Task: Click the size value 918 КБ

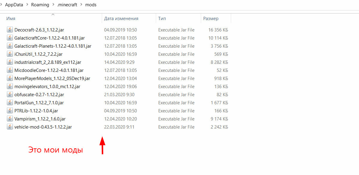Action: pos(221,79)
